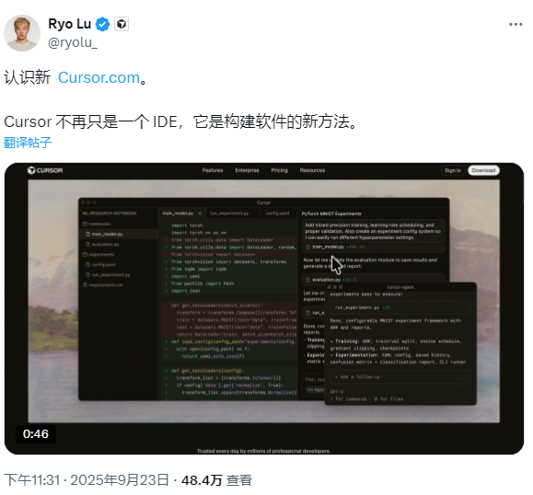The image size is (533, 495).
Task: Switch to the run_experiment.py tab
Action: (229, 213)
